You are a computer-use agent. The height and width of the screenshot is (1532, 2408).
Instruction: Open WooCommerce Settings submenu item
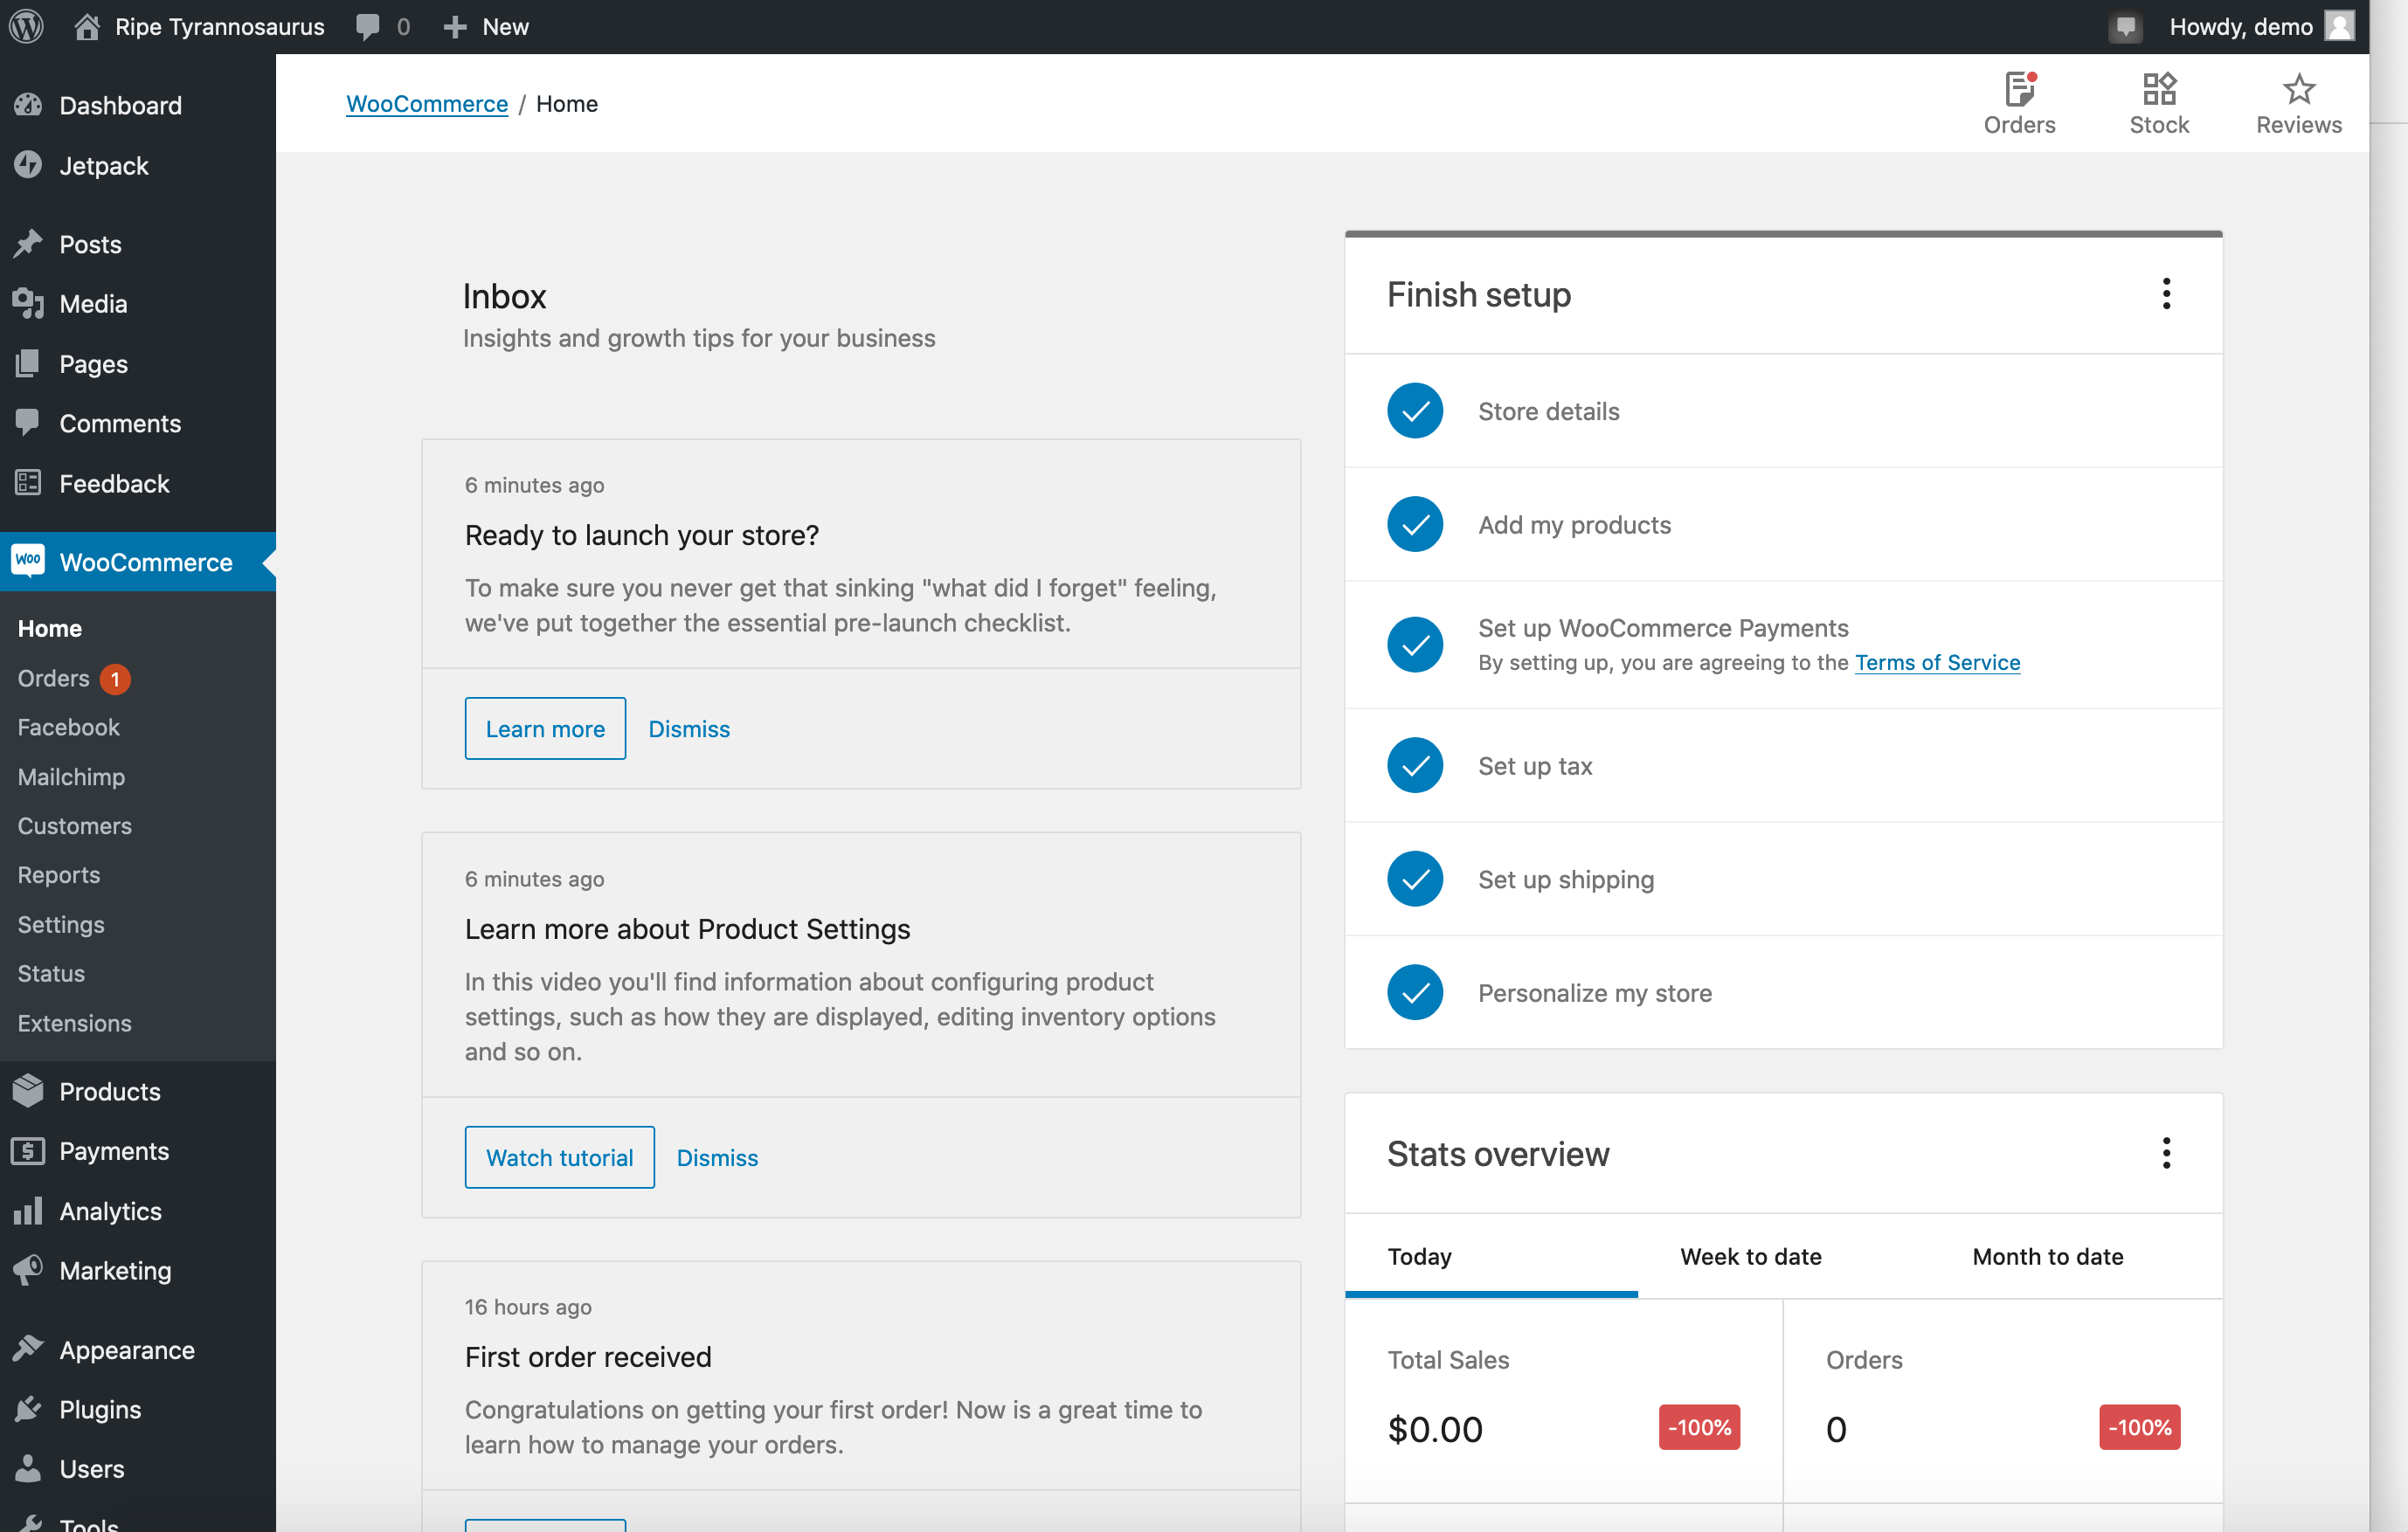pos(60,924)
